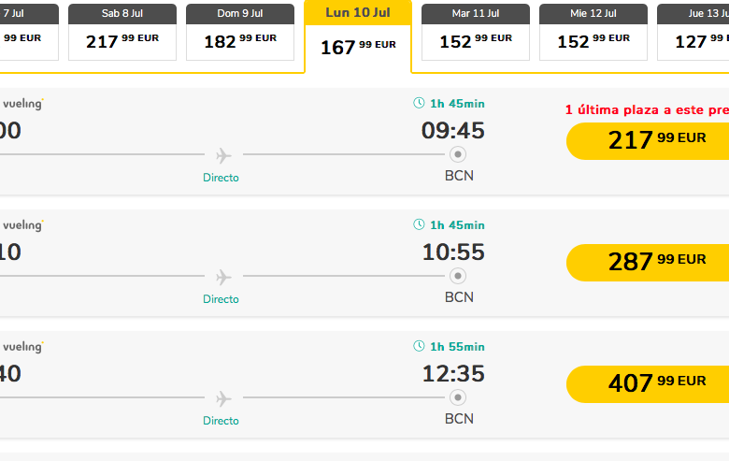Click the Vueling logo on the third flight

coord(23,347)
